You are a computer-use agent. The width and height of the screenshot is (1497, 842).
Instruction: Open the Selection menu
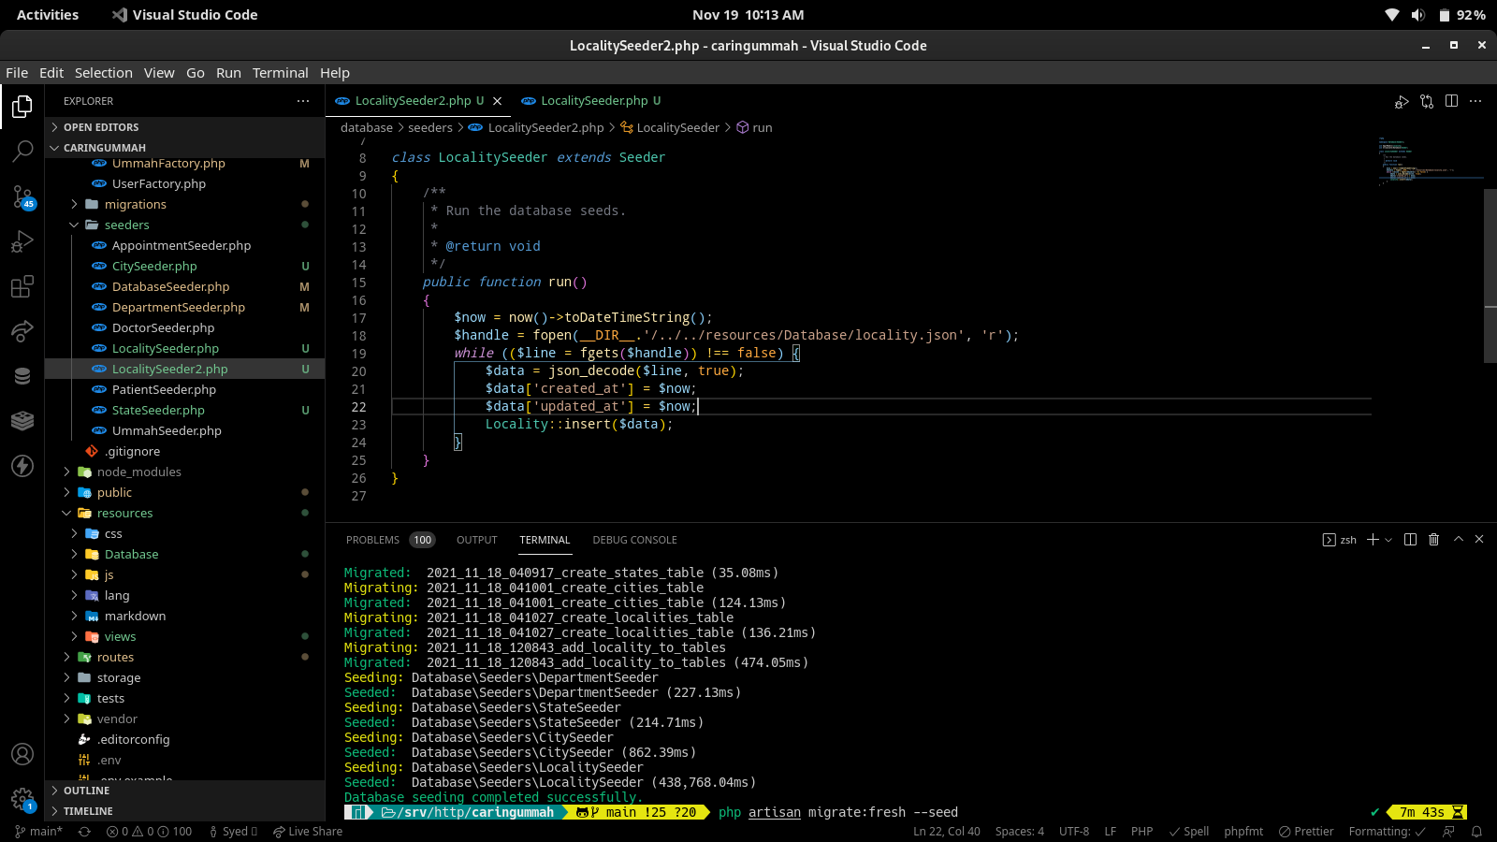pyautogui.click(x=104, y=73)
